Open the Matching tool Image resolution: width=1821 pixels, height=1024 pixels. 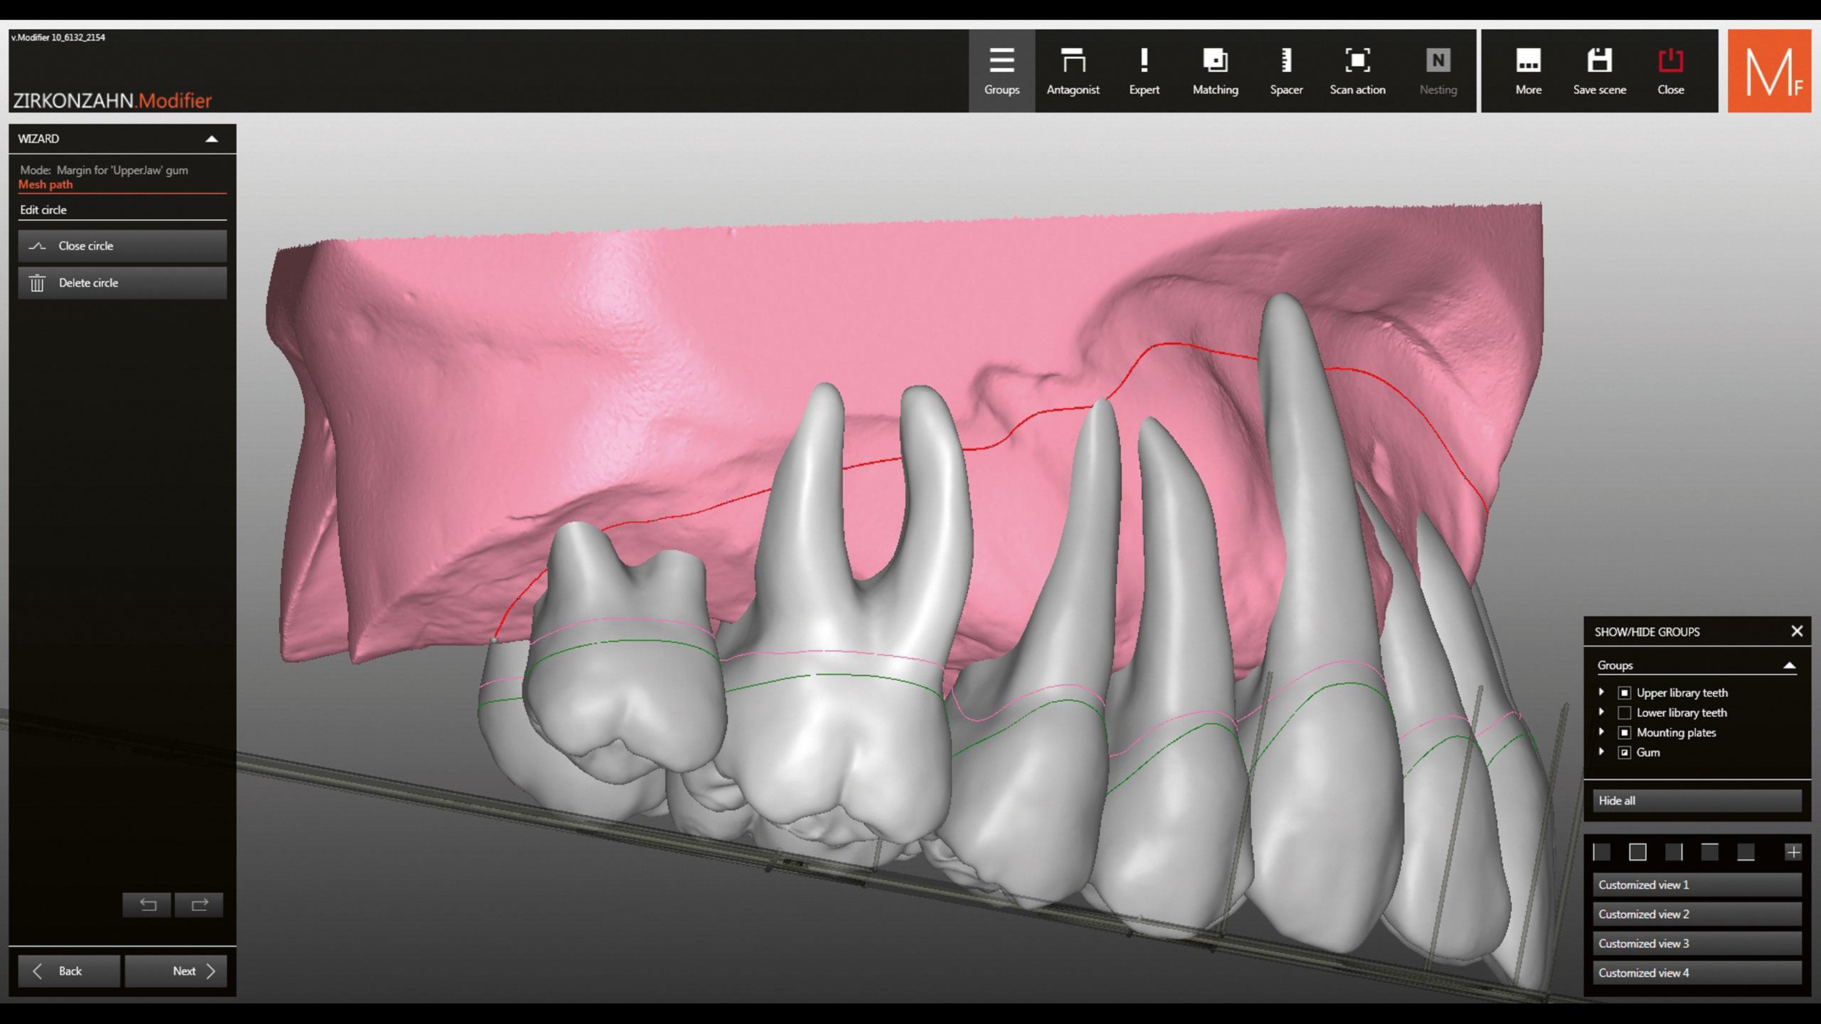1215,70
